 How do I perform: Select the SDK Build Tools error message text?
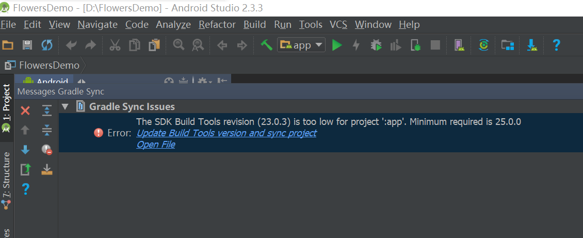[329, 122]
